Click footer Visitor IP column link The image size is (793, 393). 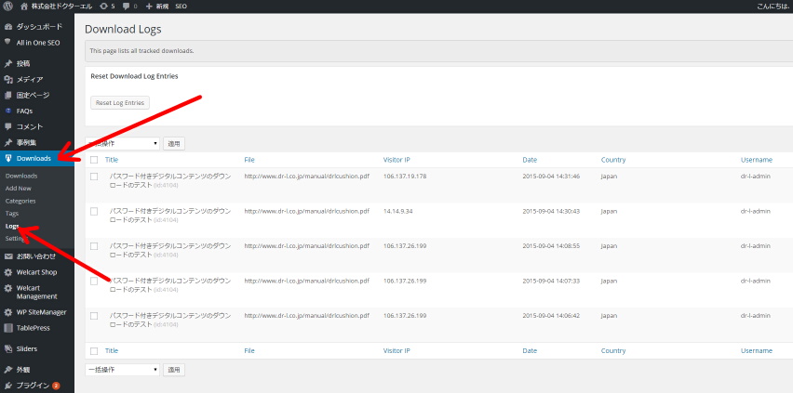396,350
